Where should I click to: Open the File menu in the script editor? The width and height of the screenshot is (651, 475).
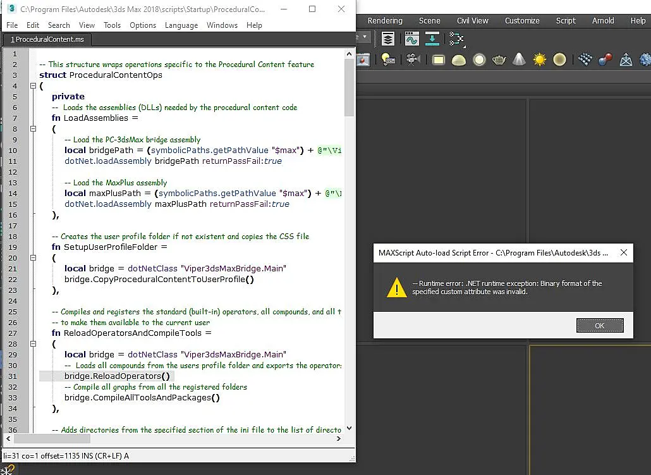coord(12,25)
